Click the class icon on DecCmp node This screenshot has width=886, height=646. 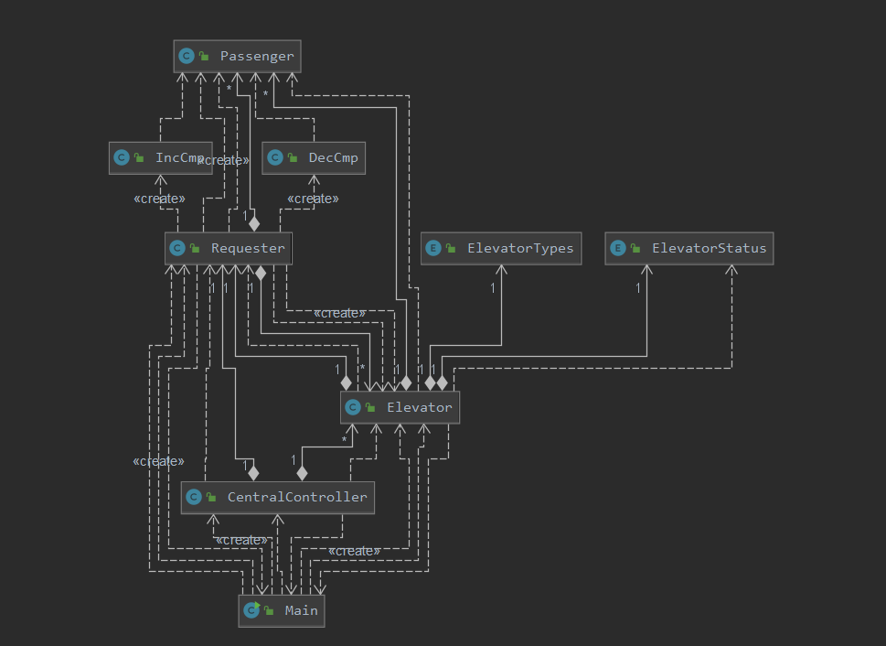pyautogui.click(x=275, y=157)
